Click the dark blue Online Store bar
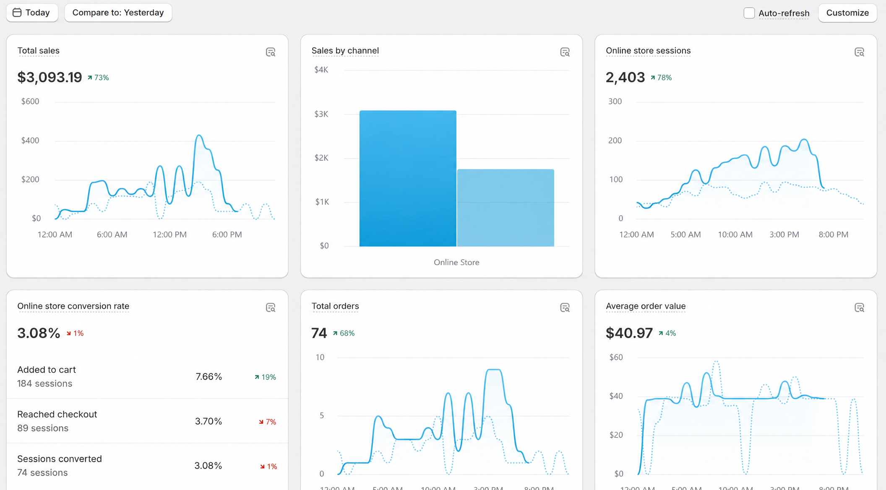This screenshot has height=490, width=886. point(408,178)
